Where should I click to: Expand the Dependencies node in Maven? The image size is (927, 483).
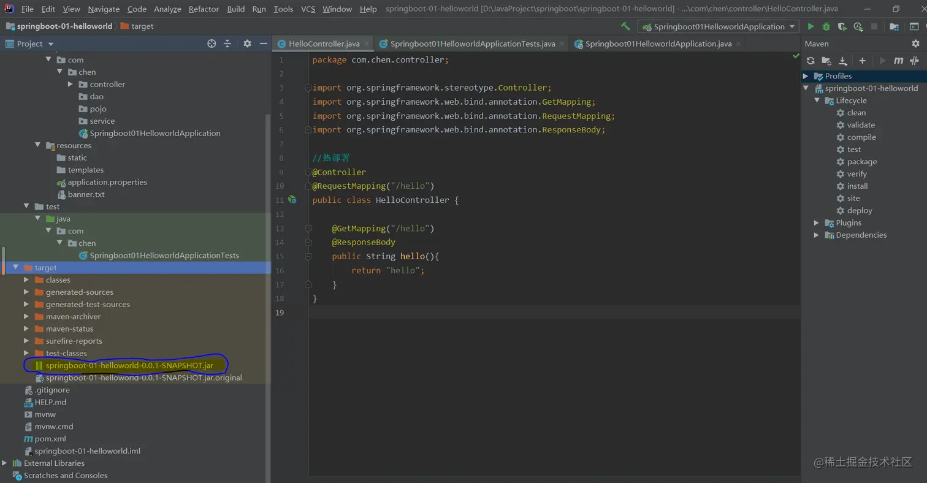pos(817,235)
